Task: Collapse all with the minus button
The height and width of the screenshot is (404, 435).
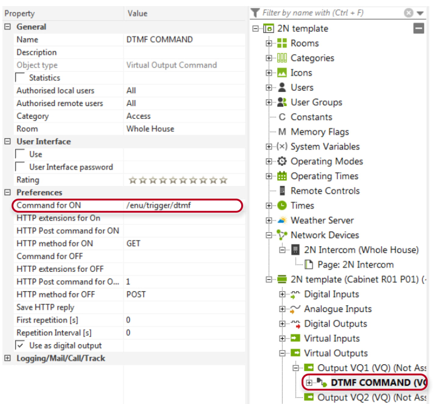Action: tap(419, 29)
